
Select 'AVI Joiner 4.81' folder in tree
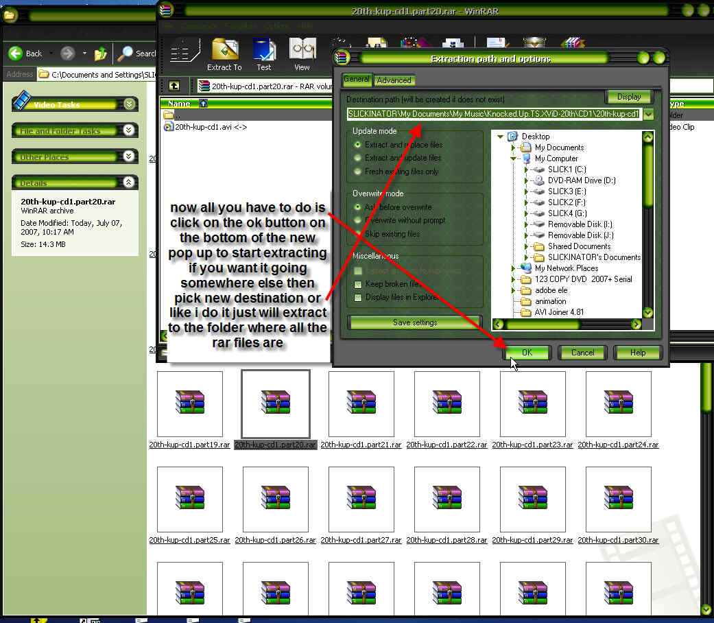coord(559,312)
